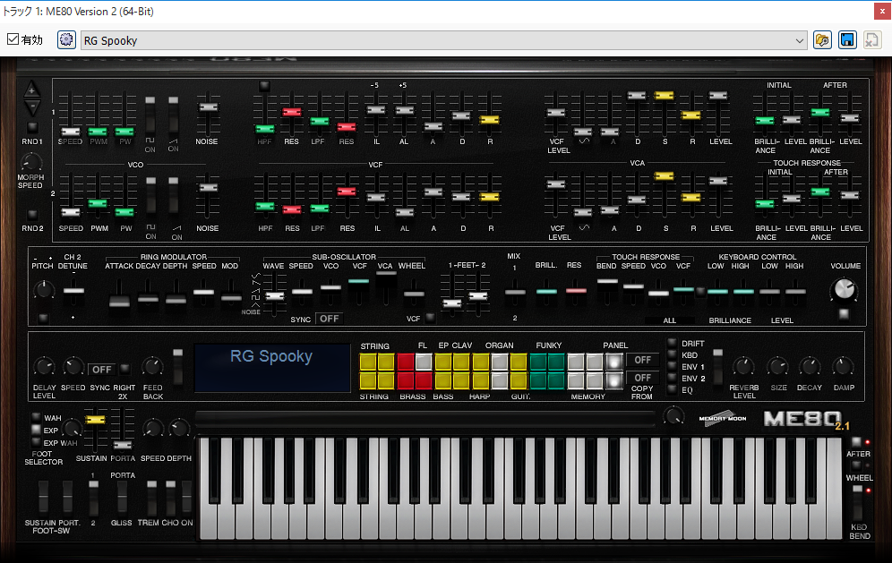Click the white preset button under FL
This screenshot has height=563, width=892.
(424, 362)
